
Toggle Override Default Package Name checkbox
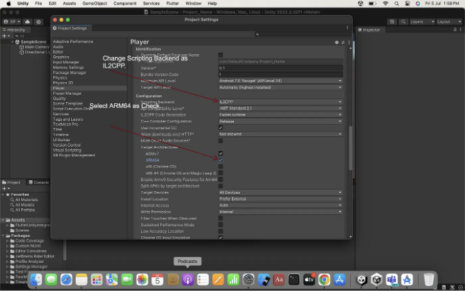coord(220,55)
